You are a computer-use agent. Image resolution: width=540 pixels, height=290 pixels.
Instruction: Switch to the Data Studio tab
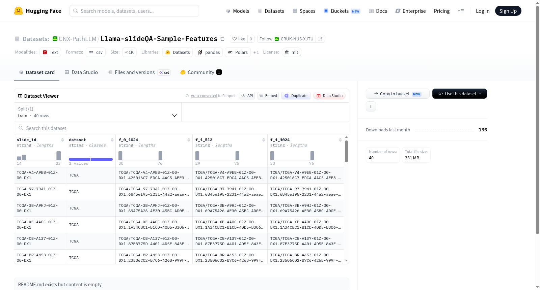pos(81,72)
